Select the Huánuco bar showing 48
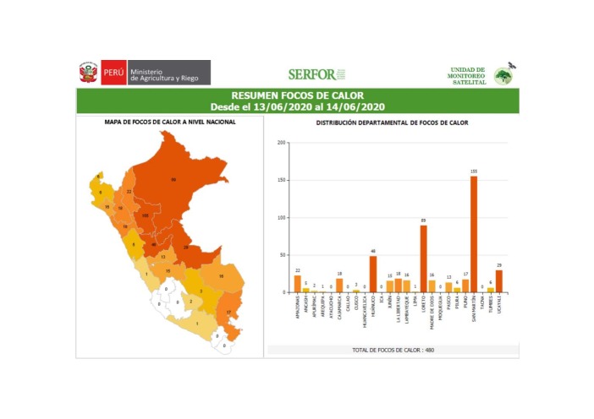This screenshot has height=419, width=594. click(373, 274)
